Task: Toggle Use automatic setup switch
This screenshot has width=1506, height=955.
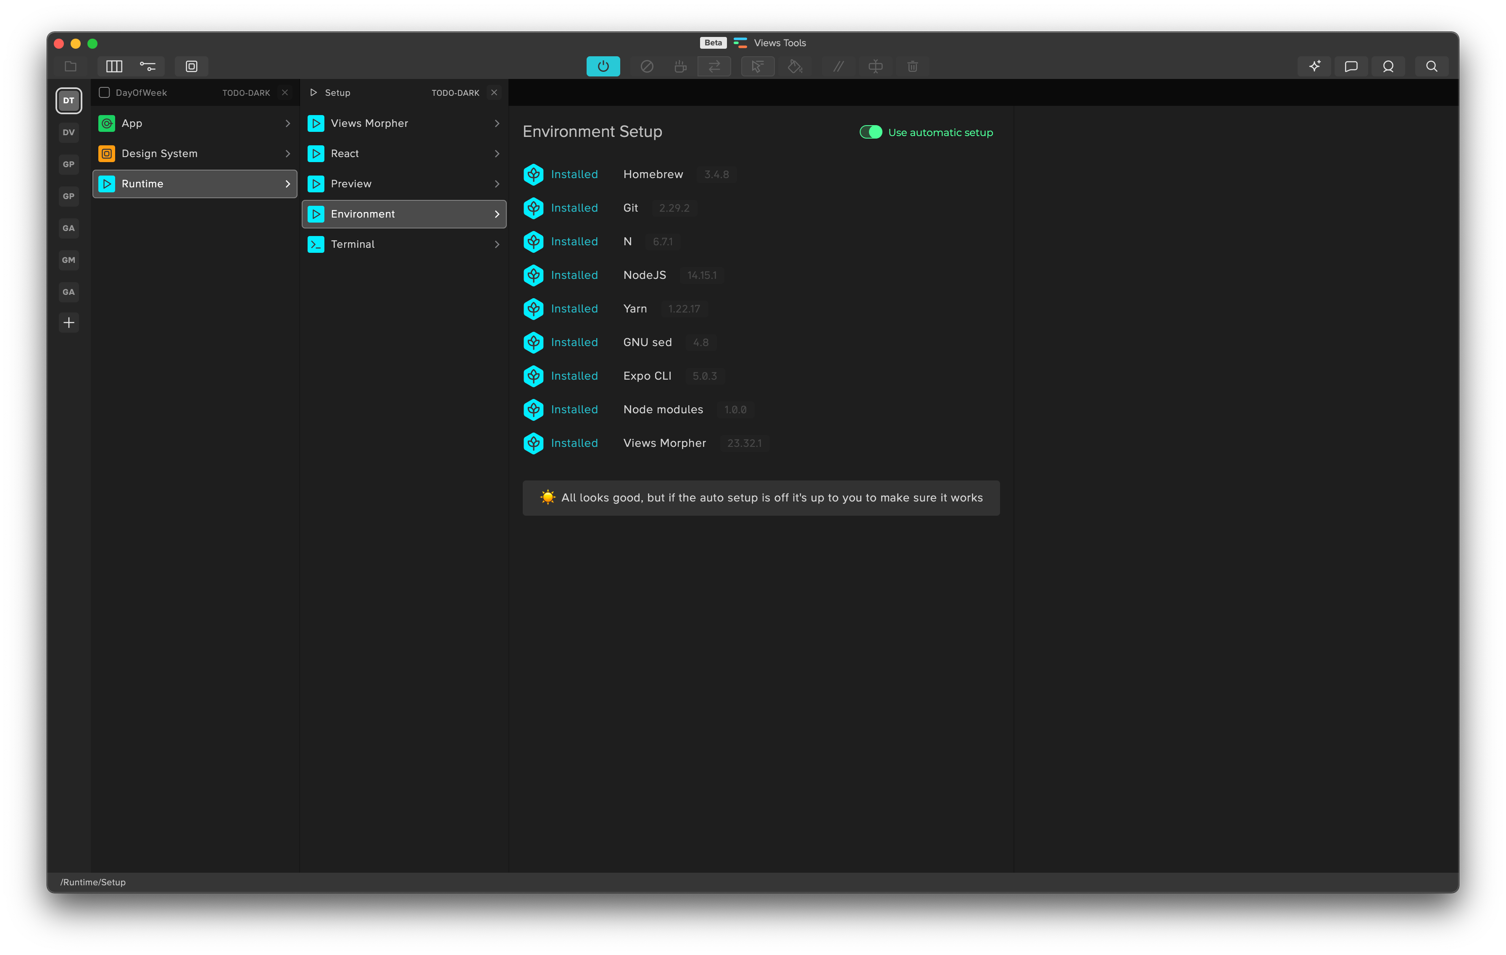Action: (871, 132)
